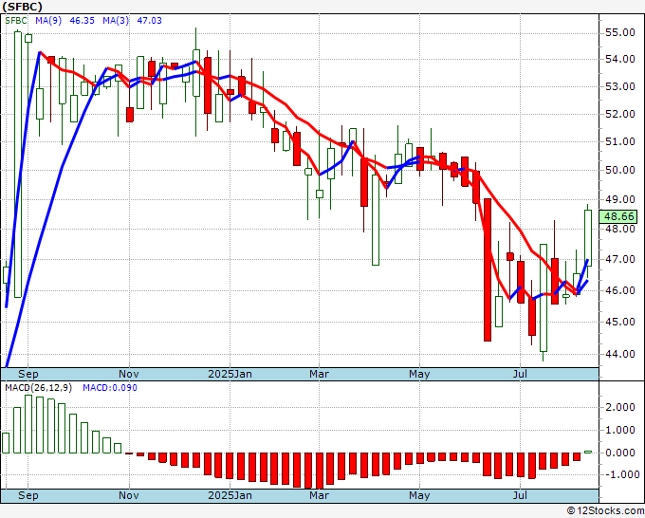This screenshot has height=518, width=645.
Task: Click May on the MACD time axis
Action: (419, 495)
